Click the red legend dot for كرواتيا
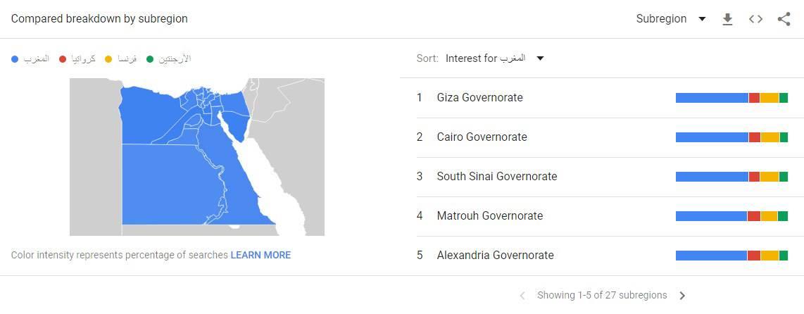The width and height of the screenshot is (804, 314). pyautogui.click(x=63, y=59)
